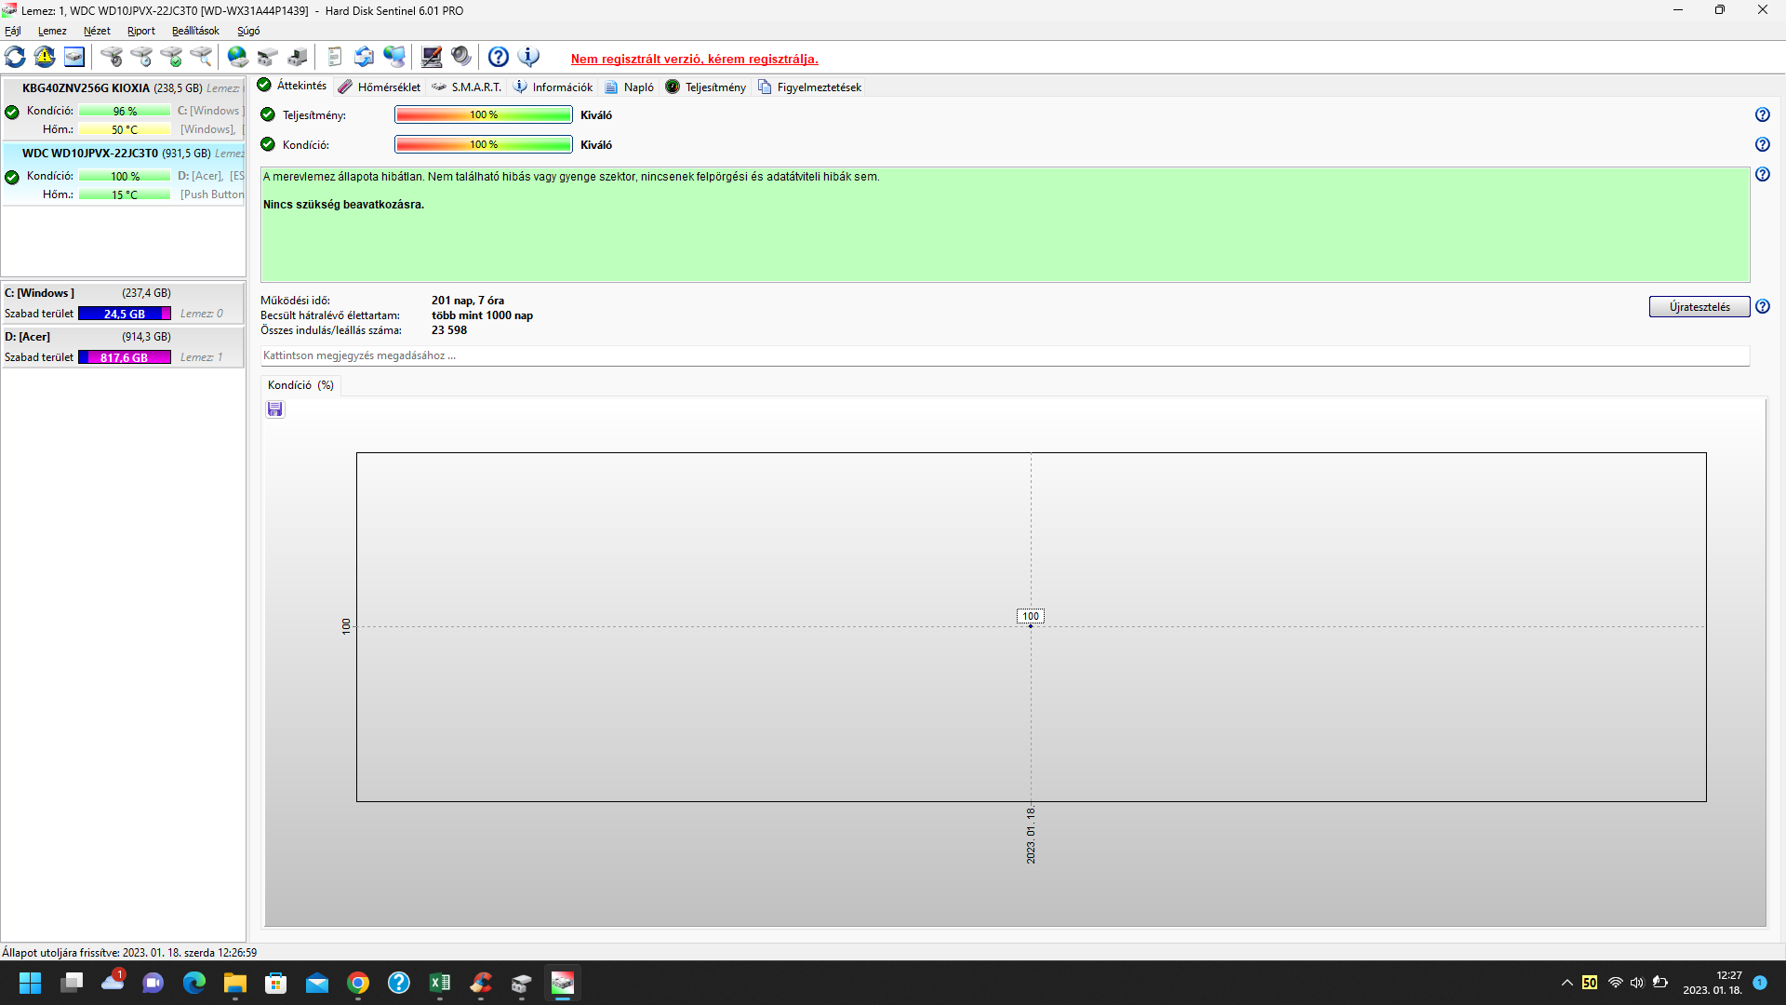Open help icon next to Teljesítmény bar
The image size is (1786, 1005).
pyautogui.click(x=1762, y=114)
